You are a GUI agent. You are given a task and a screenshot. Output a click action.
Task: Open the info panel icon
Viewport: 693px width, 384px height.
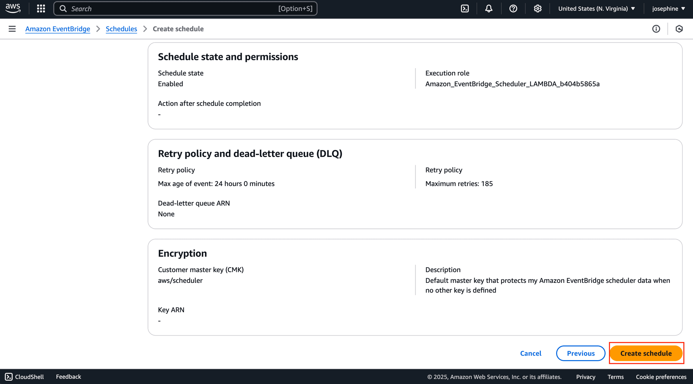[656, 29]
